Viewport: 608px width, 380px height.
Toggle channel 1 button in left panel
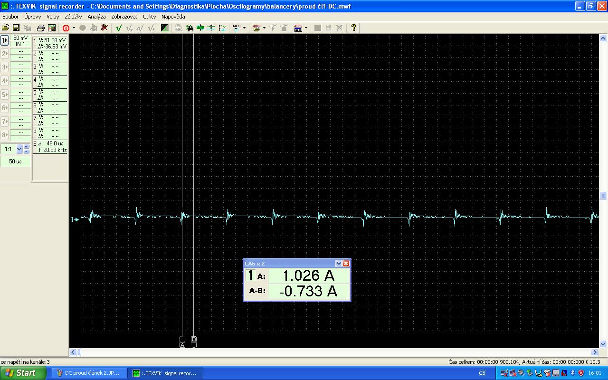tap(5, 41)
